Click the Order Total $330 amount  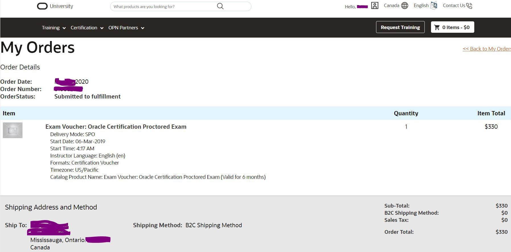501,232
